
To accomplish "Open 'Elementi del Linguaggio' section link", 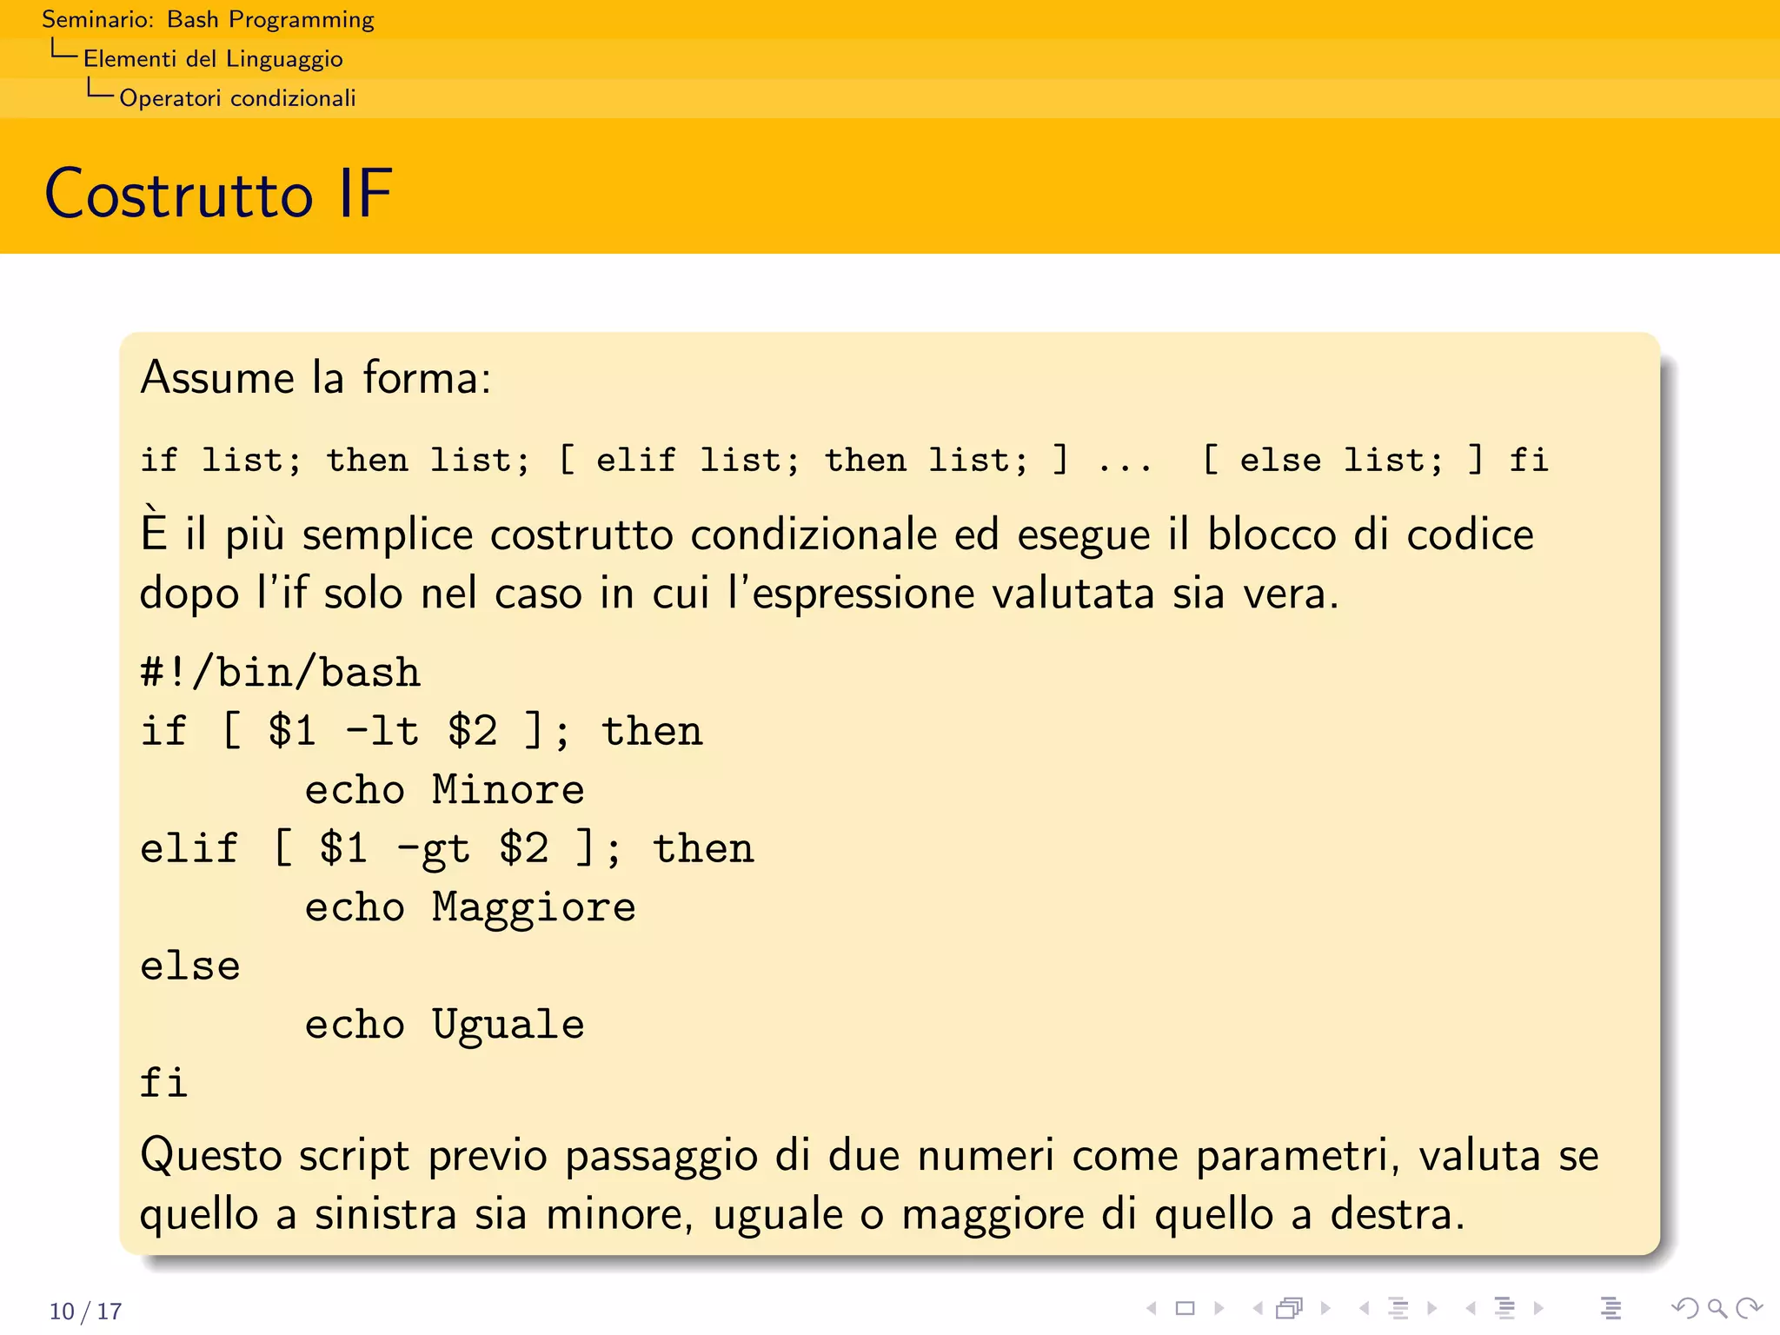I will [213, 58].
